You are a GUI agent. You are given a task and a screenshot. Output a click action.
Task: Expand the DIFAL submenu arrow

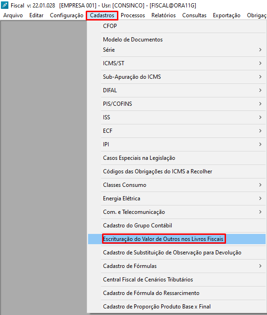(x=260, y=90)
